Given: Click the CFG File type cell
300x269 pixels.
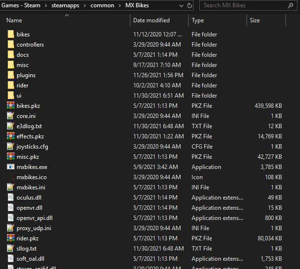Looking at the screenshot, I should coord(202,147).
